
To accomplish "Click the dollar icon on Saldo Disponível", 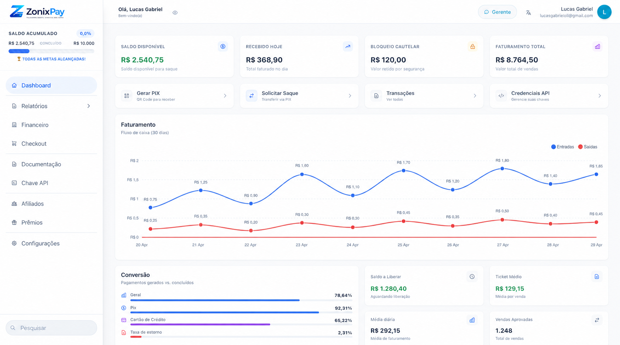I will [223, 46].
